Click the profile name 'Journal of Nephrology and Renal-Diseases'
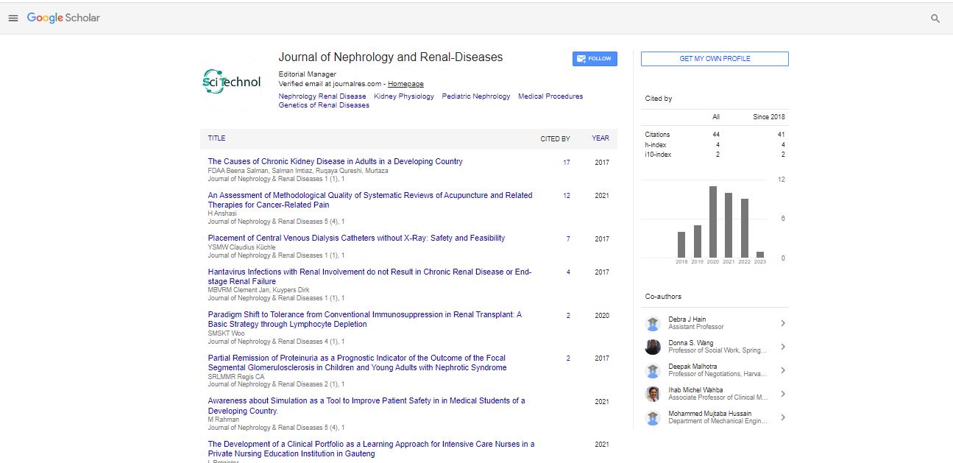The height and width of the screenshot is (463, 953). (x=391, y=57)
